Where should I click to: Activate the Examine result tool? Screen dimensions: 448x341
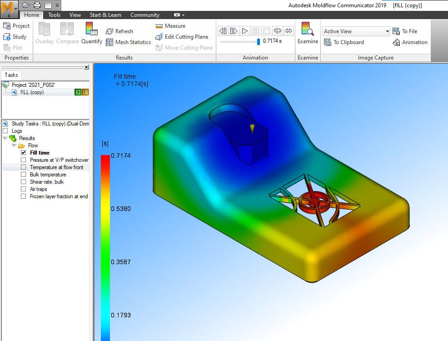pos(308,33)
